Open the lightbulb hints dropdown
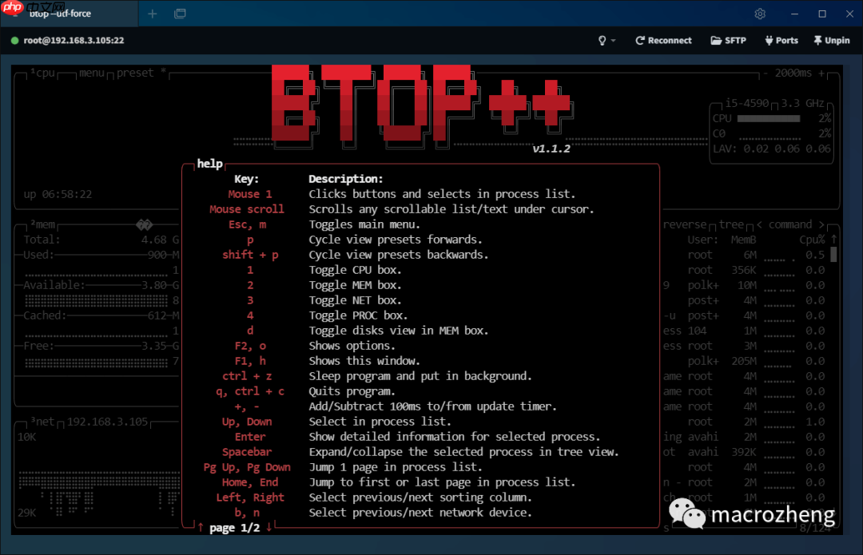Screen dimensions: 863x555 coord(607,40)
